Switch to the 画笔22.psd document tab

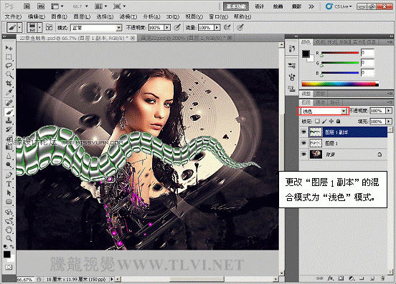tap(187, 38)
